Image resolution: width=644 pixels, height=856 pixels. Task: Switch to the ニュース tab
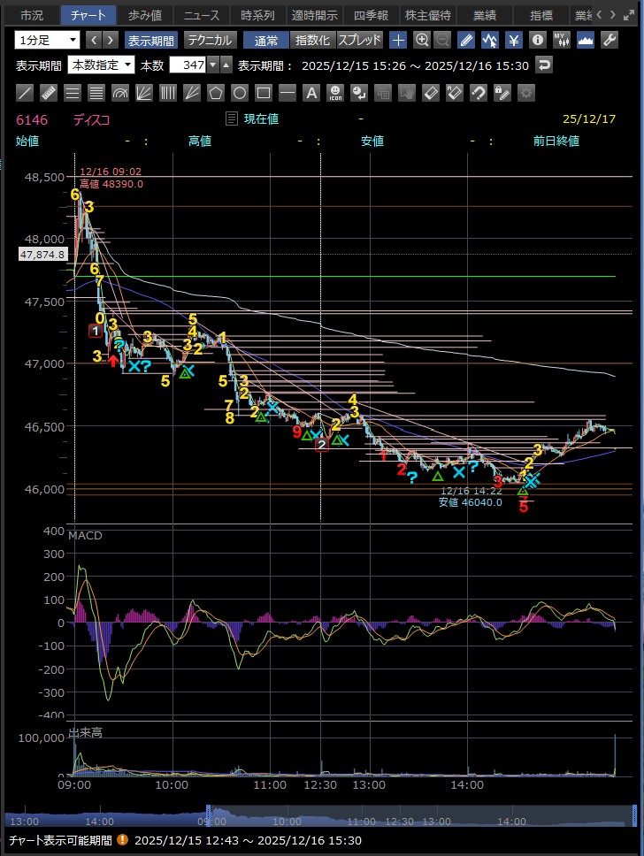point(201,15)
